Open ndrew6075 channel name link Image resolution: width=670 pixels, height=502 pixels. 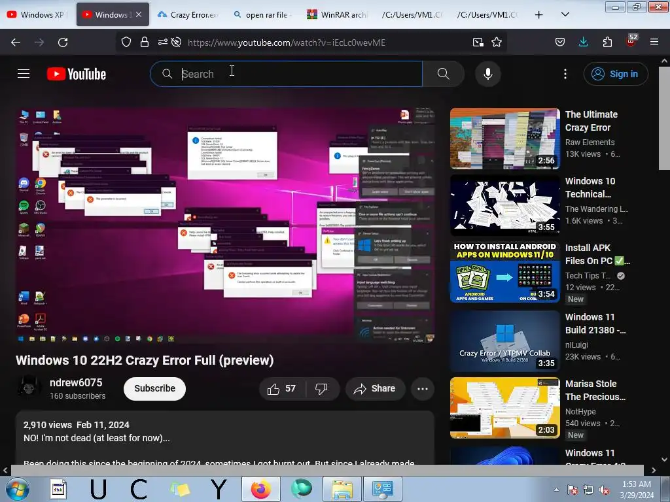76,382
